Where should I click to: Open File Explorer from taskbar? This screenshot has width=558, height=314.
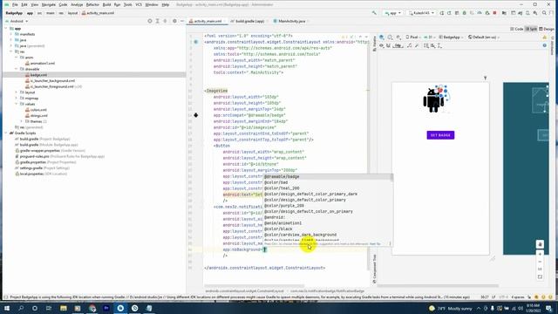(x=64, y=308)
